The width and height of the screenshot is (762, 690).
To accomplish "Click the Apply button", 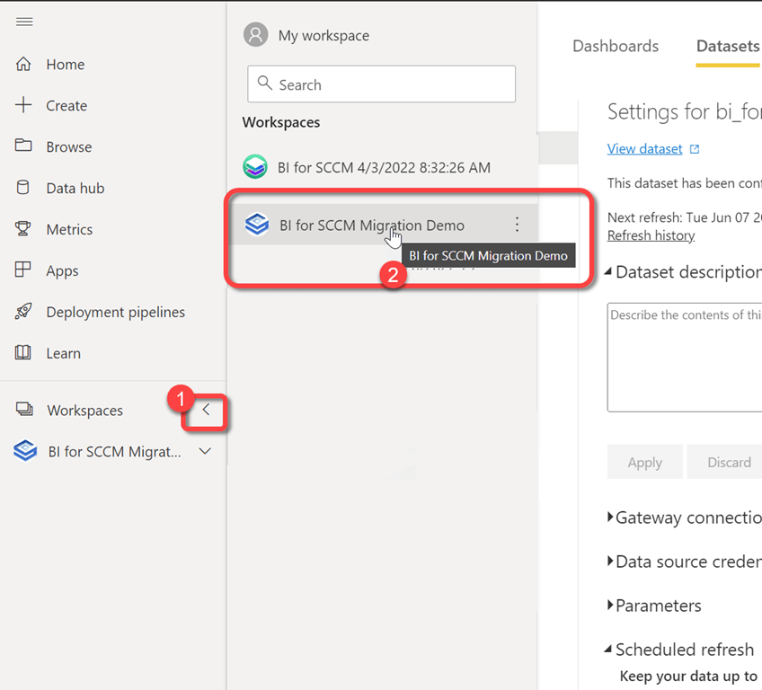I will click(x=645, y=462).
